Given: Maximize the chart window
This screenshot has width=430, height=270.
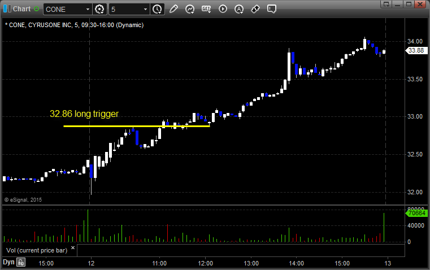Looking at the screenshot, I should point(409,4).
